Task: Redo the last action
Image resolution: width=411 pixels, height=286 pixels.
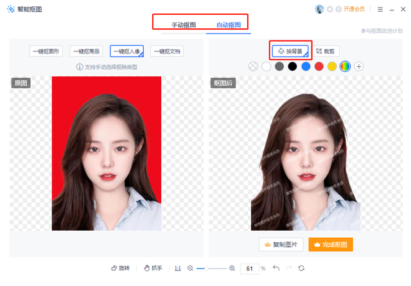Action: (x=288, y=268)
